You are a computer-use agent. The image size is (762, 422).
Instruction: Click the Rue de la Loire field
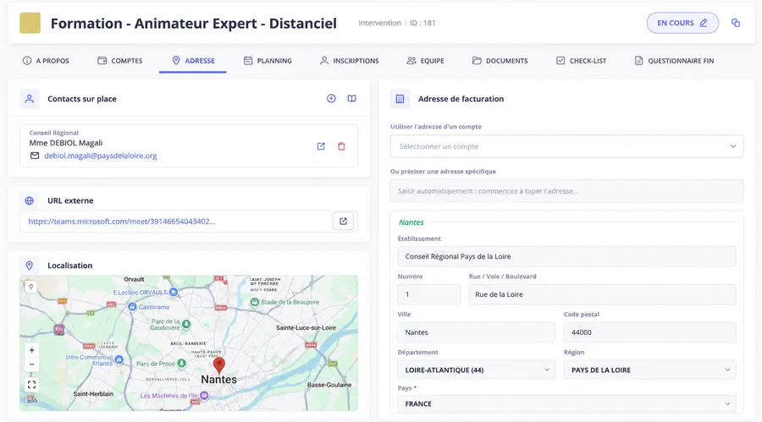(x=602, y=294)
